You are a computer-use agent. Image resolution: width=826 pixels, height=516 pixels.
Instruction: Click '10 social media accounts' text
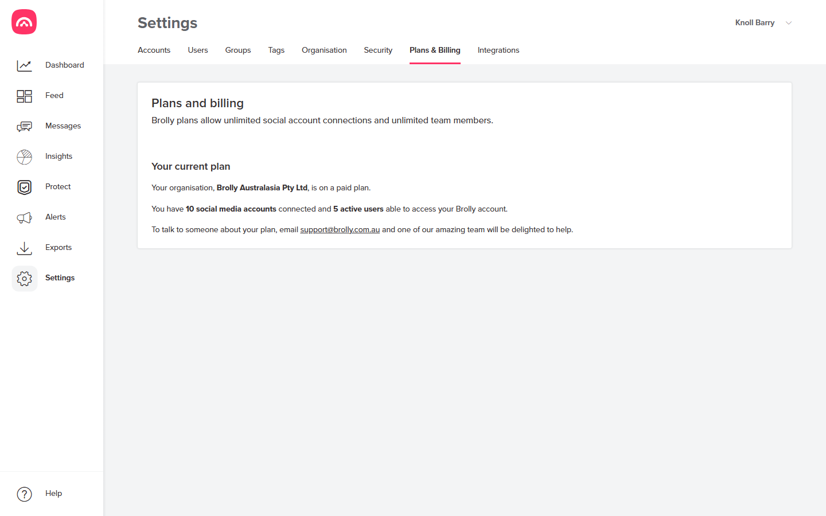pos(231,209)
